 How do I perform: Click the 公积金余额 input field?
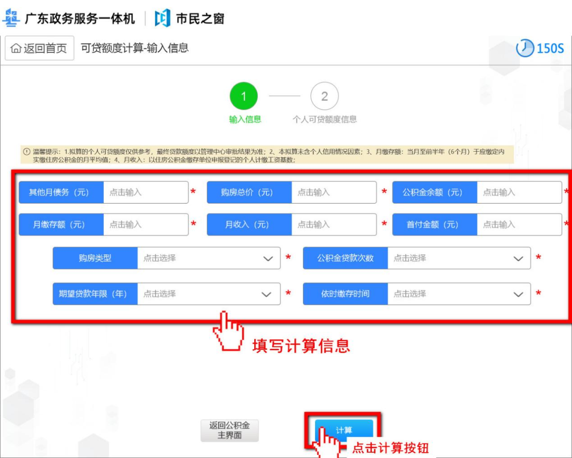[x=519, y=192]
